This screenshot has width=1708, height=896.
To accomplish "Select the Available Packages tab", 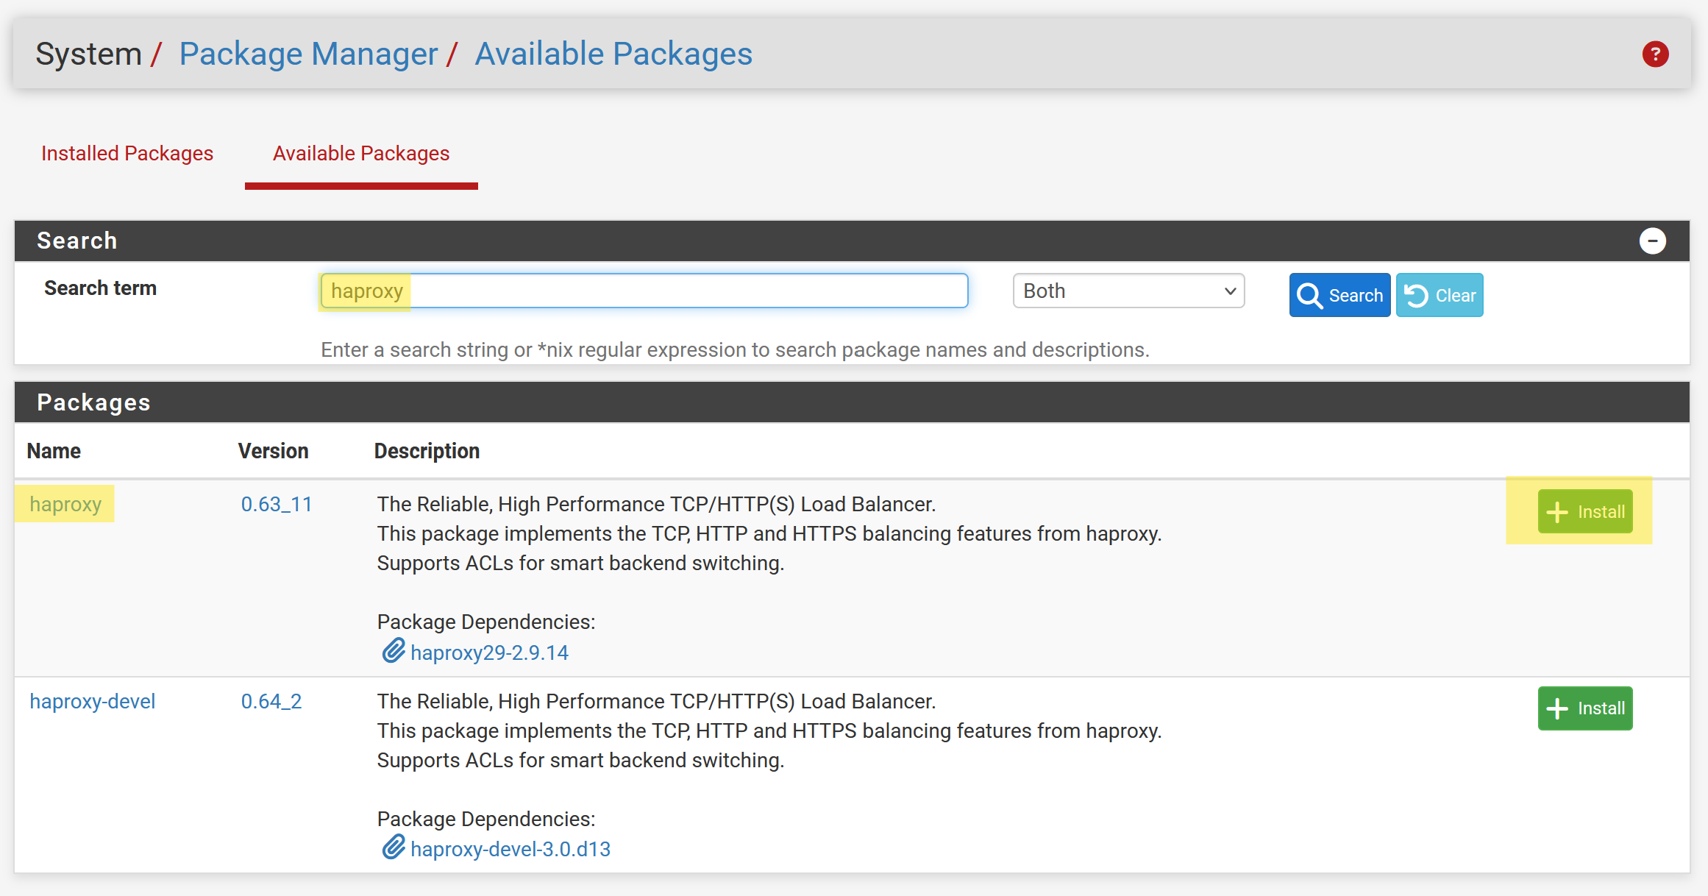I will 361,153.
